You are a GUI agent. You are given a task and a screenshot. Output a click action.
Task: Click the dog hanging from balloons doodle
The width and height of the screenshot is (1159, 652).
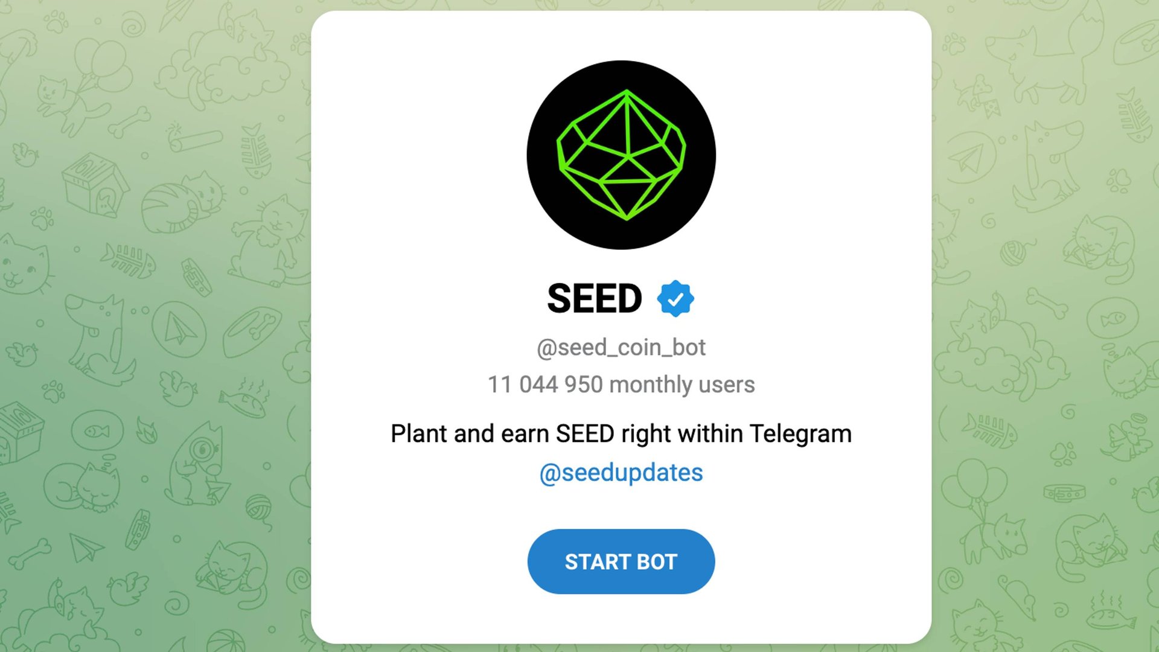point(984,513)
